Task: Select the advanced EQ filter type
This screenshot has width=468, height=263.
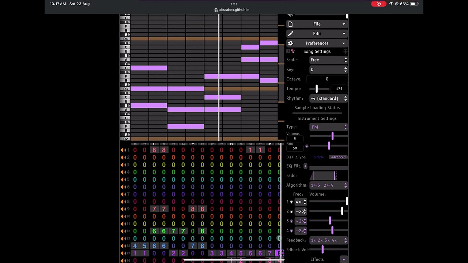Action: 338,157
